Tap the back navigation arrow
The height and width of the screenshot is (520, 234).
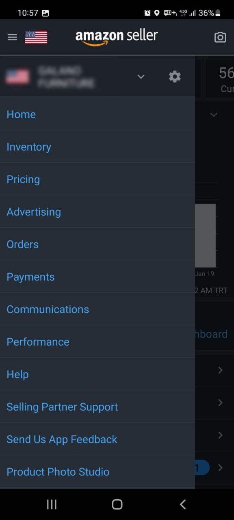point(182,504)
